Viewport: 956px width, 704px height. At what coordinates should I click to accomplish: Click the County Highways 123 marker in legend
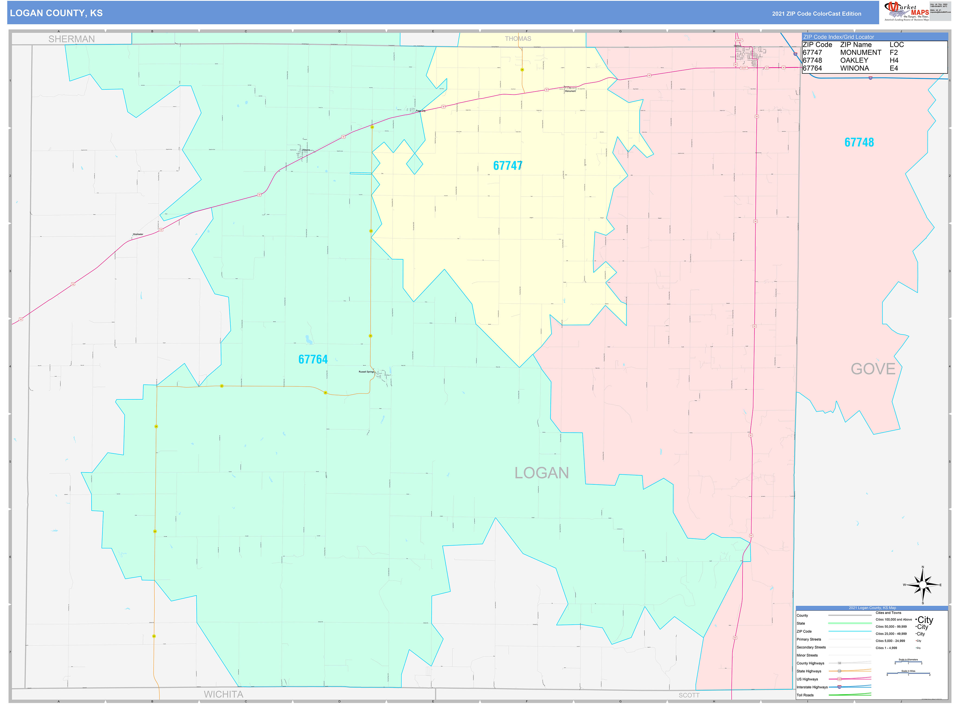[840, 663]
